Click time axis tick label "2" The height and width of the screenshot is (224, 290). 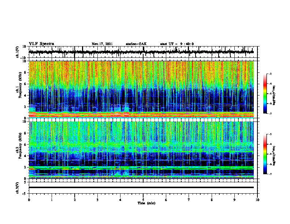pyautogui.click(x=75, y=200)
